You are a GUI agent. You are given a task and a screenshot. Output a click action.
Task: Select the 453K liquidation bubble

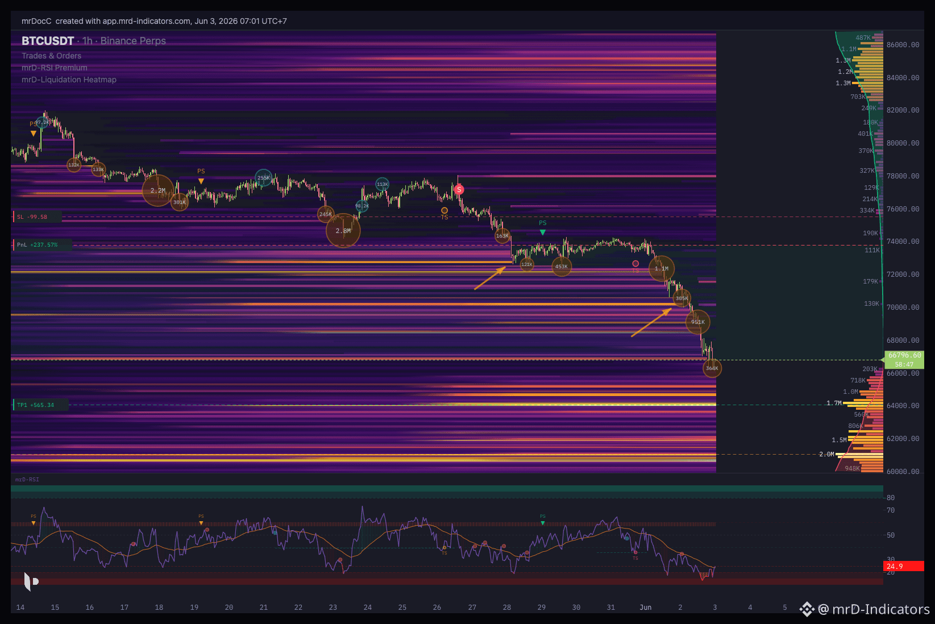click(562, 267)
